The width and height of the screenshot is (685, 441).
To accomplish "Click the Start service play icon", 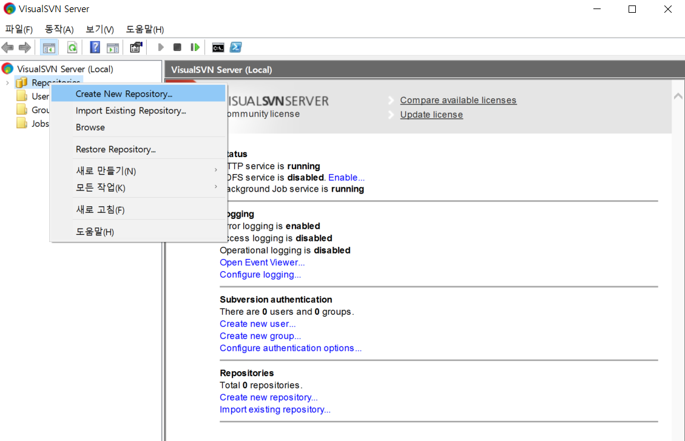I will pos(160,47).
